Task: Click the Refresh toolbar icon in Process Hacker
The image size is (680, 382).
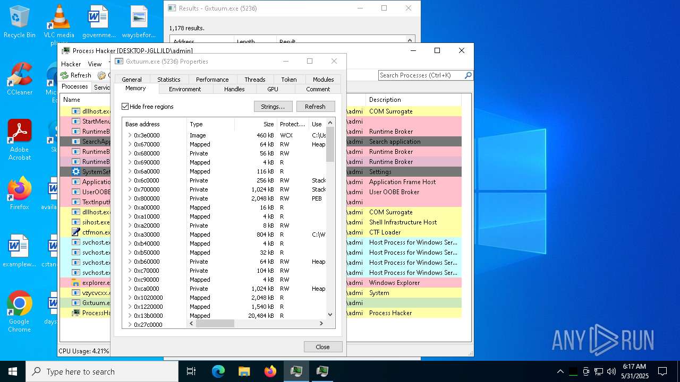Action: 76,75
